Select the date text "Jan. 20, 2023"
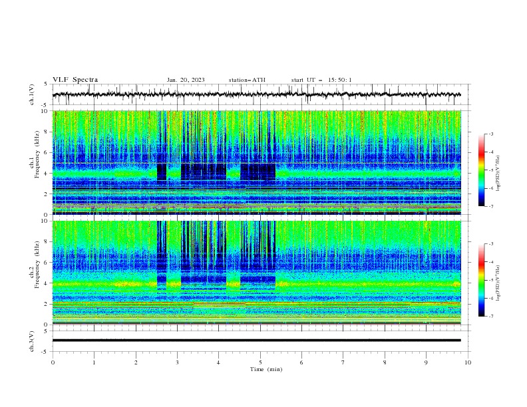This screenshot has width=527, height=407. [x=186, y=80]
